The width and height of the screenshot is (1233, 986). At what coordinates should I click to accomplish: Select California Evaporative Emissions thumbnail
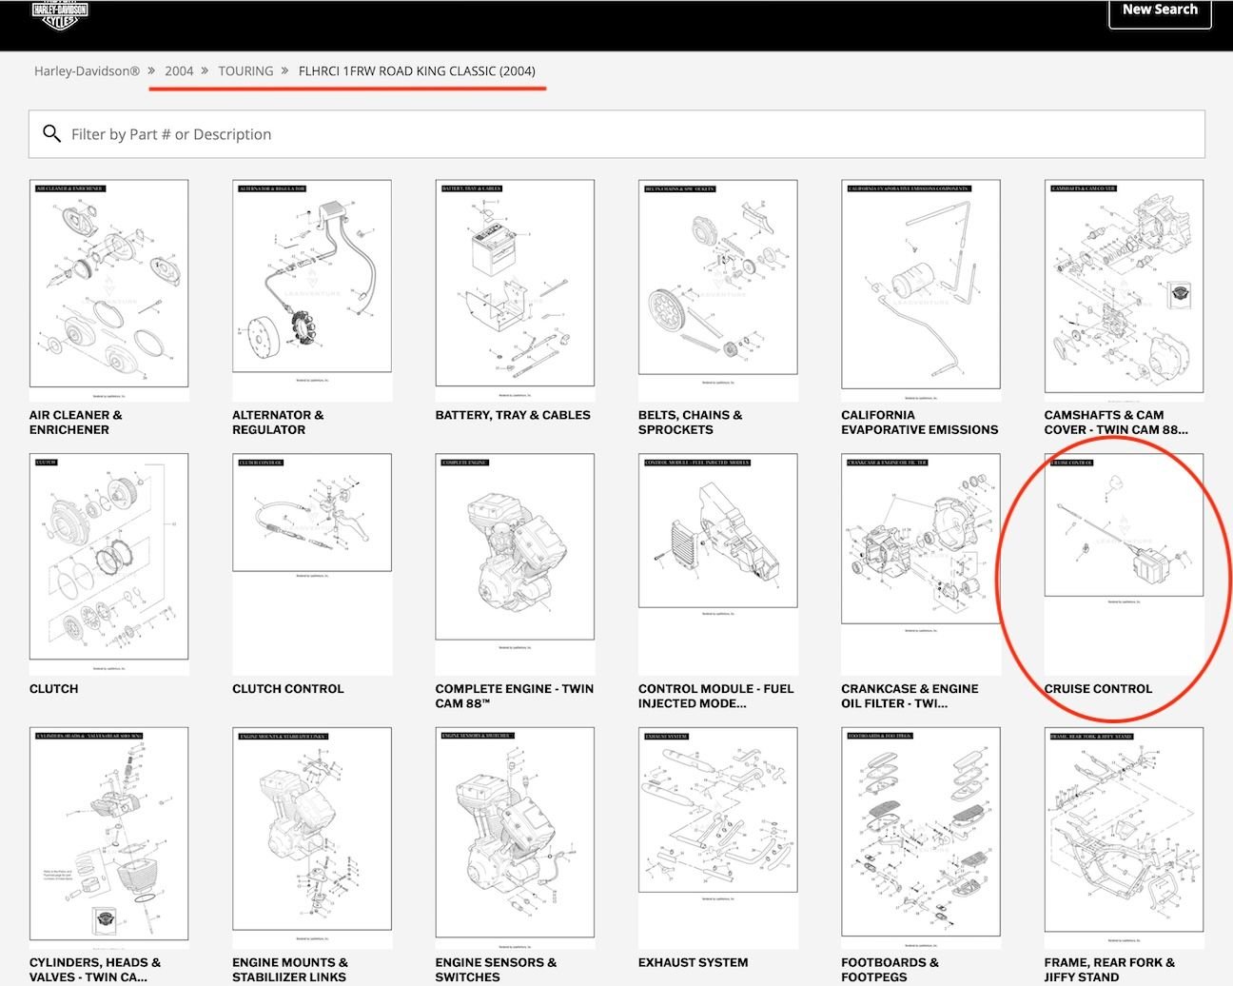pos(920,285)
